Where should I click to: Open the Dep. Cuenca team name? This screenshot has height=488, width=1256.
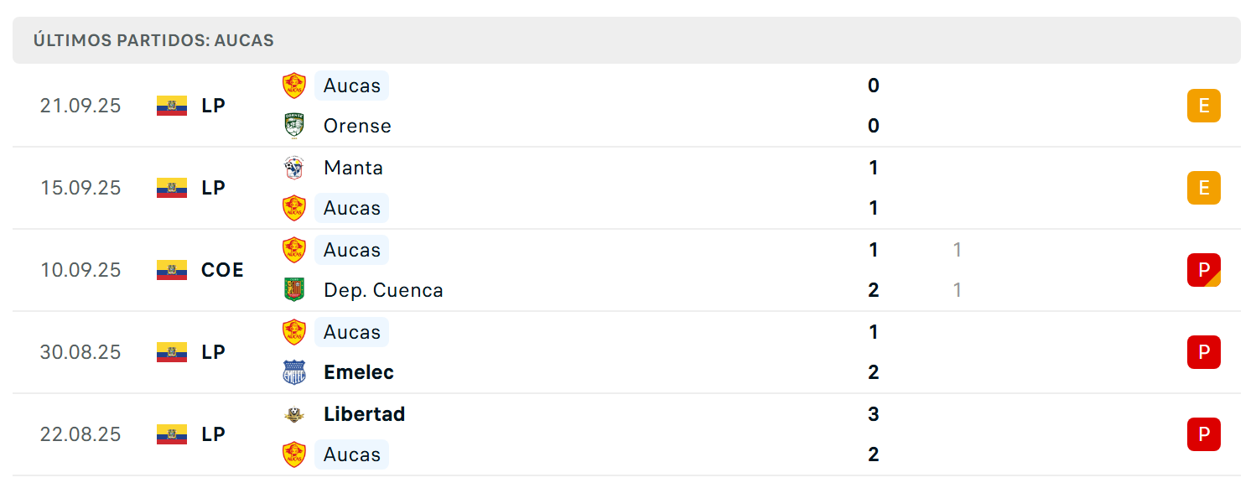pos(383,290)
